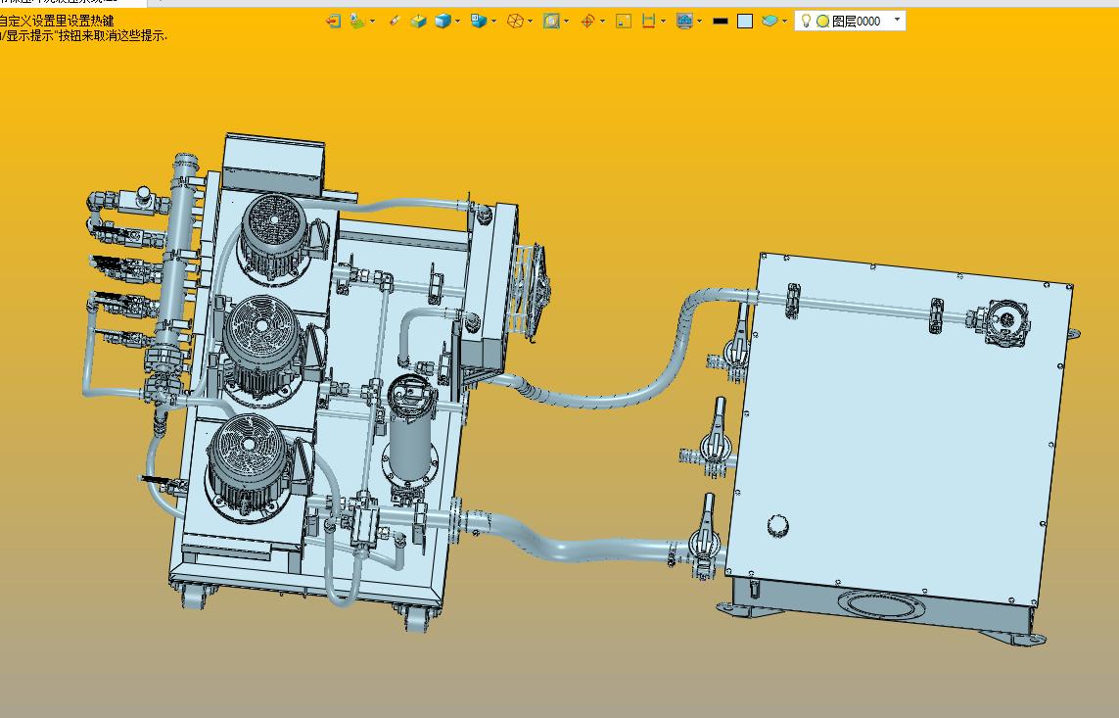
Task: Click the red crosshair target icon
Action: (587, 22)
